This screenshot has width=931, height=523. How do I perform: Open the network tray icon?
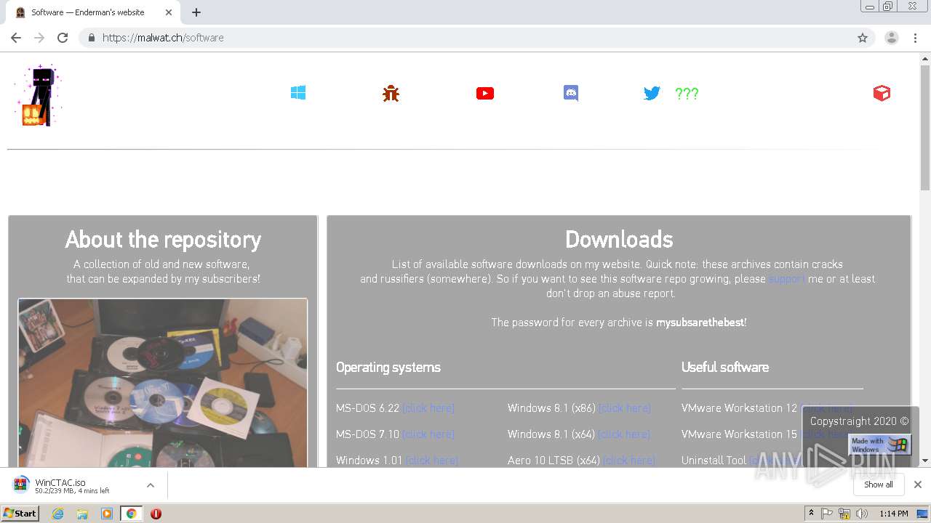pyautogui.click(x=844, y=514)
